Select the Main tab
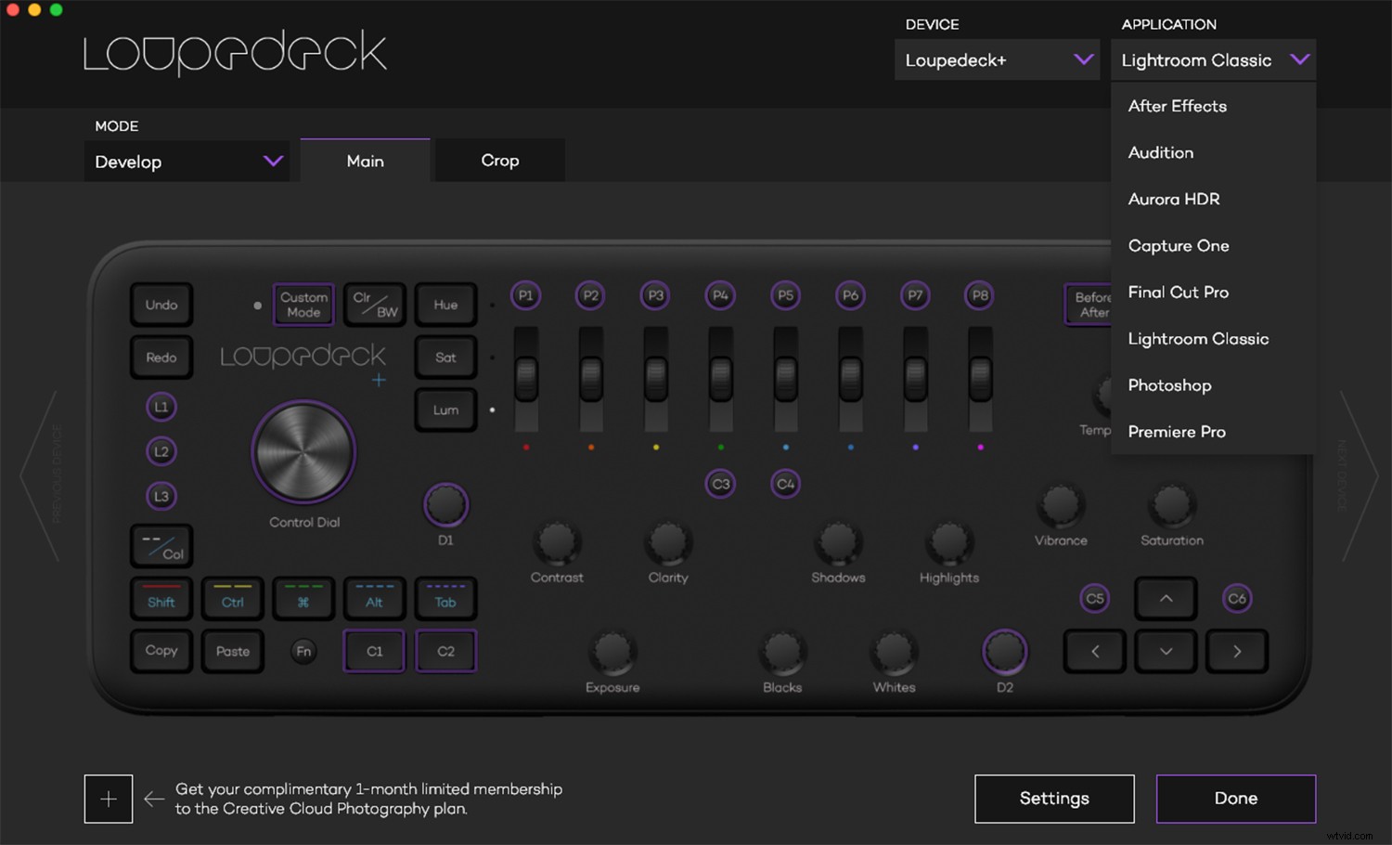The width and height of the screenshot is (1392, 845). click(365, 160)
